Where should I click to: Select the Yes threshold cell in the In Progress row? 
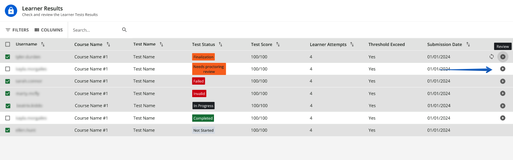tap(372, 106)
